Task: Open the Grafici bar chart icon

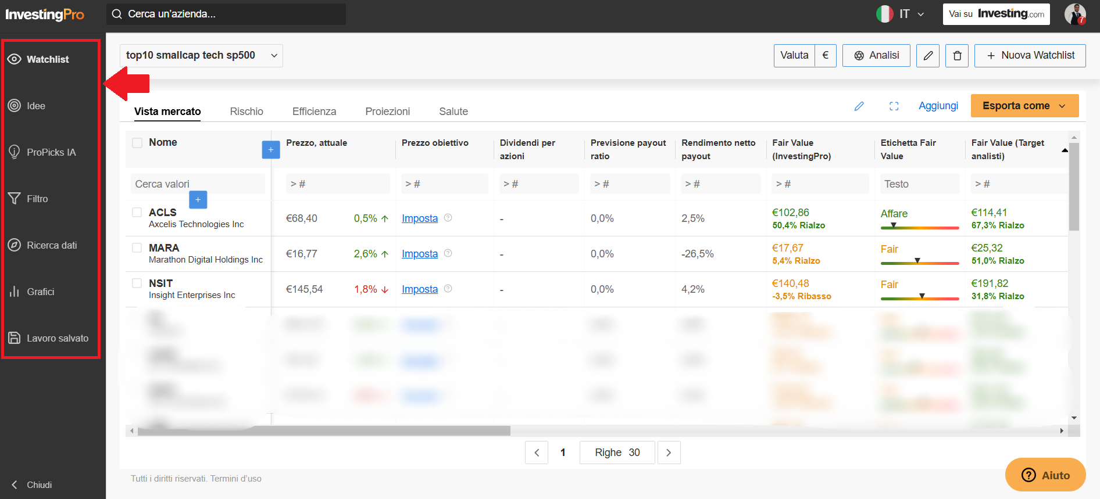Action: tap(15, 292)
